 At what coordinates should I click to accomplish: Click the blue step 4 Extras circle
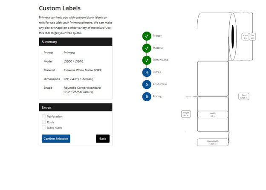[x=147, y=72]
